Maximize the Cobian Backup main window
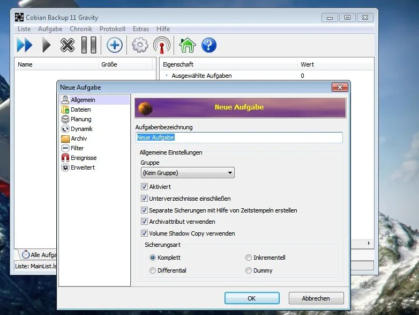 pos(347,18)
